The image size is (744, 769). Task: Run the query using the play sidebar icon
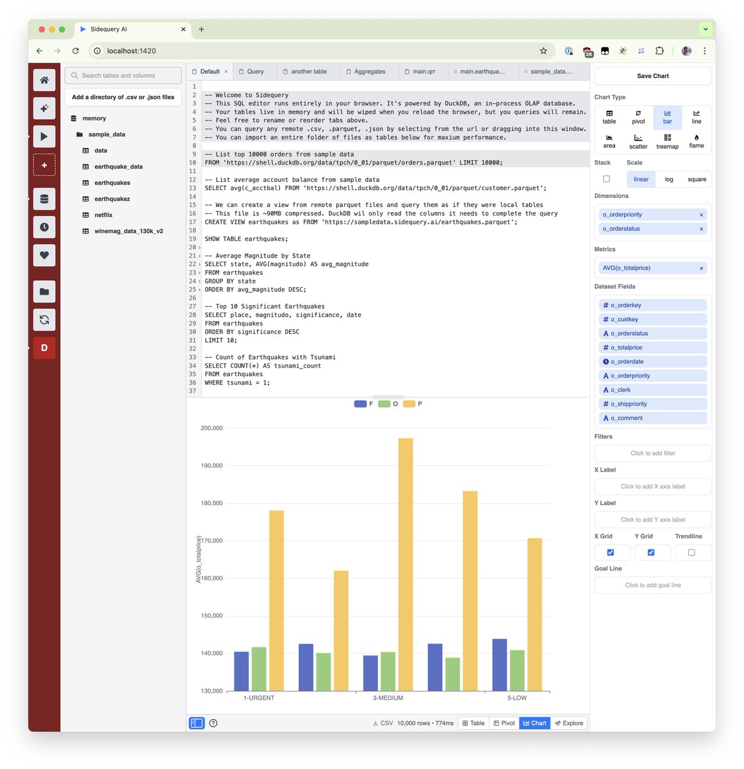(44, 136)
